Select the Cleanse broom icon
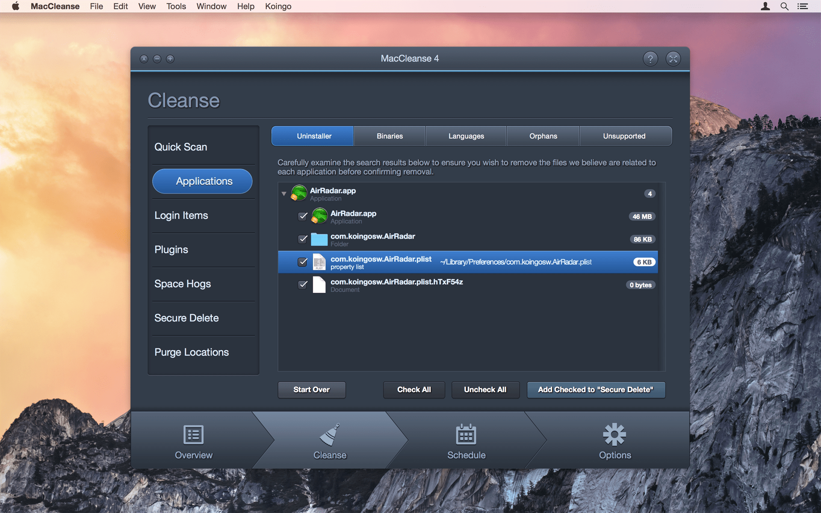 (x=330, y=434)
